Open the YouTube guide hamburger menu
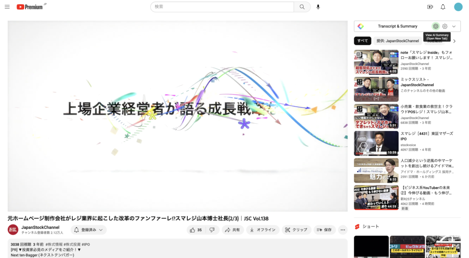The width and height of the screenshot is (469, 258). coord(7,7)
